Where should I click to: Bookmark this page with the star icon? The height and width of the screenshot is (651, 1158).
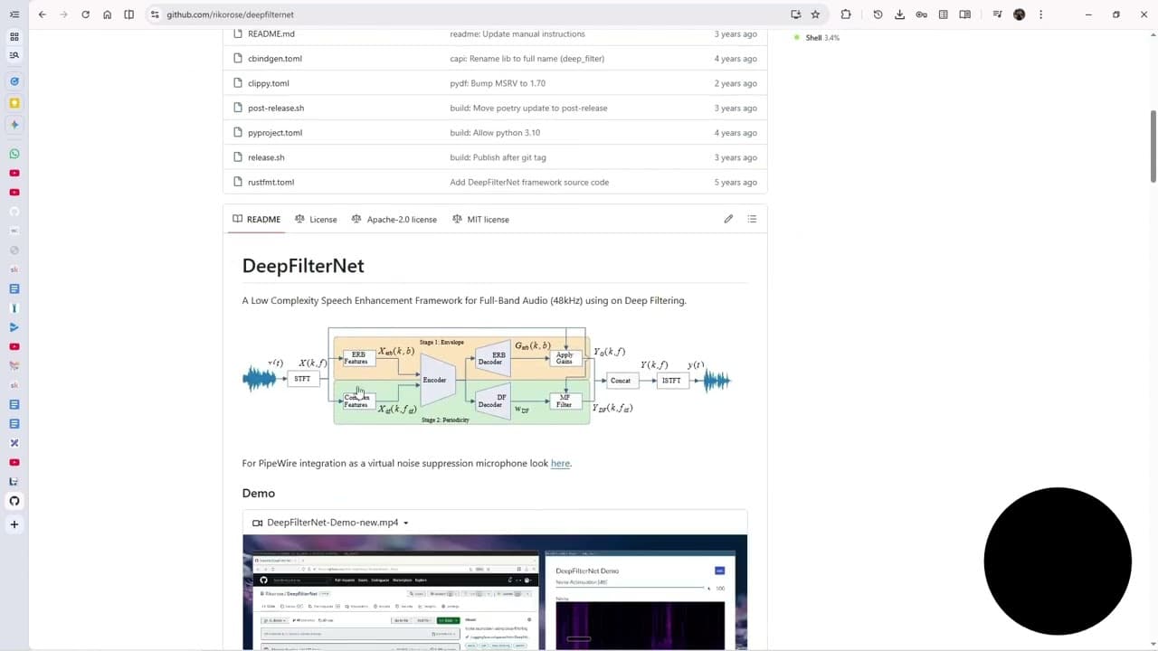tap(815, 14)
